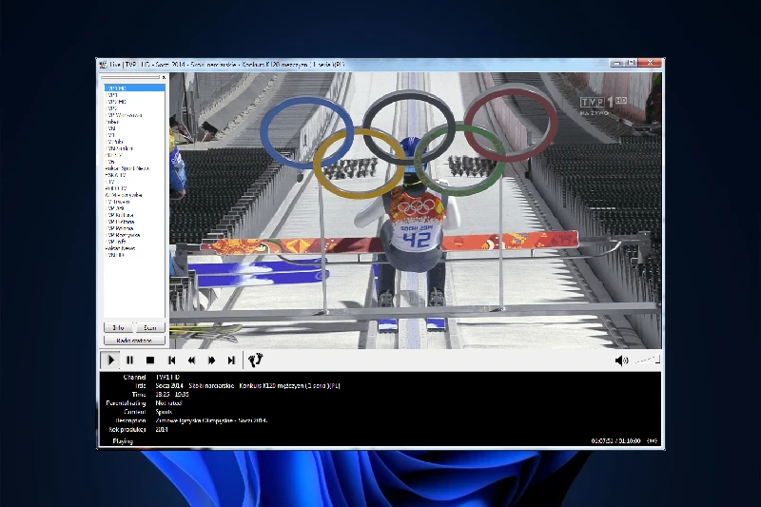
Task: Skip to next with the bar-arrow icon
Action: click(x=231, y=360)
